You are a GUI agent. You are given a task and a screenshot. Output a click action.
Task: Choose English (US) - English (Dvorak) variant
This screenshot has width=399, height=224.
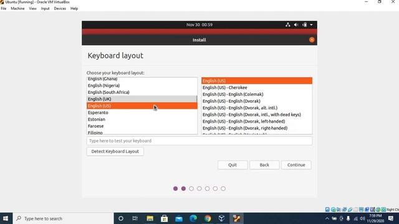[257, 101]
